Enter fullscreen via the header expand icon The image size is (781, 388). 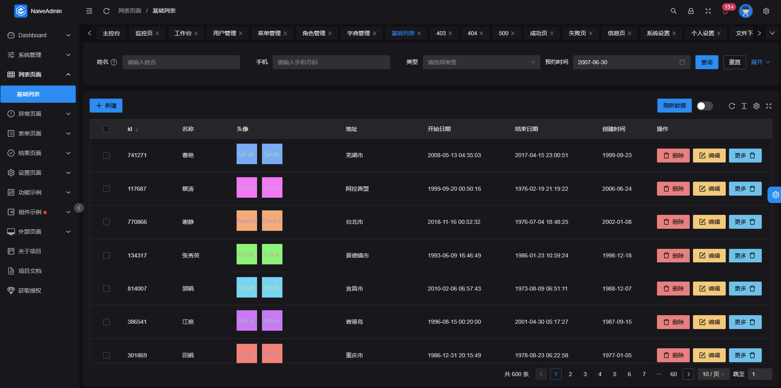(708, 11)
